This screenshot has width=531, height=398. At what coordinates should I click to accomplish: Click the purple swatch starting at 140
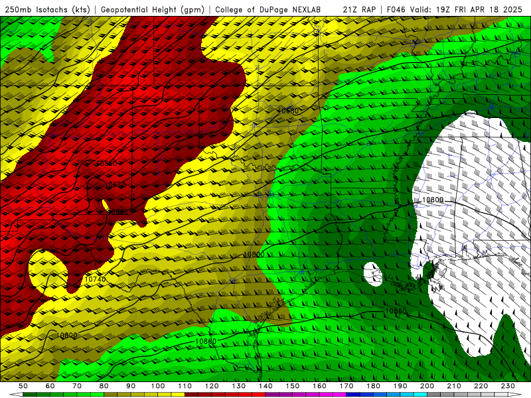point(272,394)
